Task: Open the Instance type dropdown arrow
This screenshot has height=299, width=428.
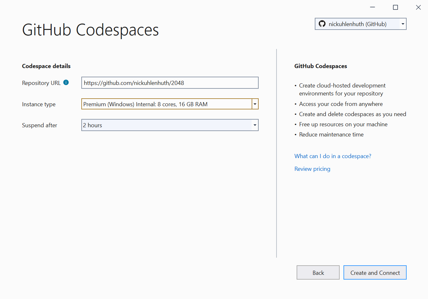Action: [x=255, y=104]
